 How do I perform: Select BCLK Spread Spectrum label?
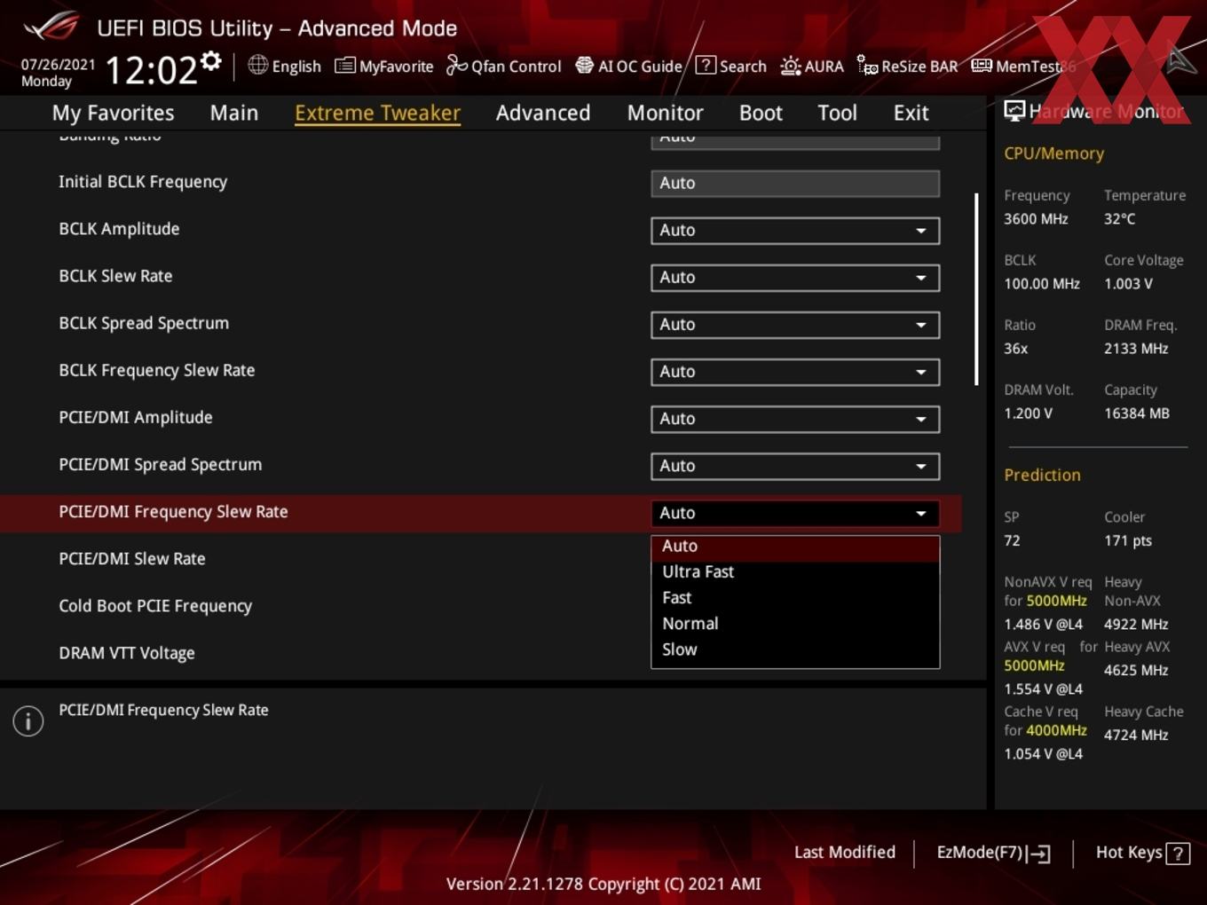click(144, 323)
